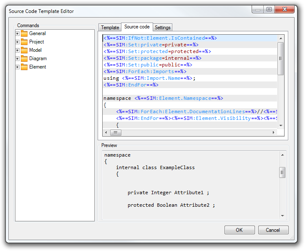Switch to the Template tab
This screenshot has width=305, height=251.
tap(110, 28)
